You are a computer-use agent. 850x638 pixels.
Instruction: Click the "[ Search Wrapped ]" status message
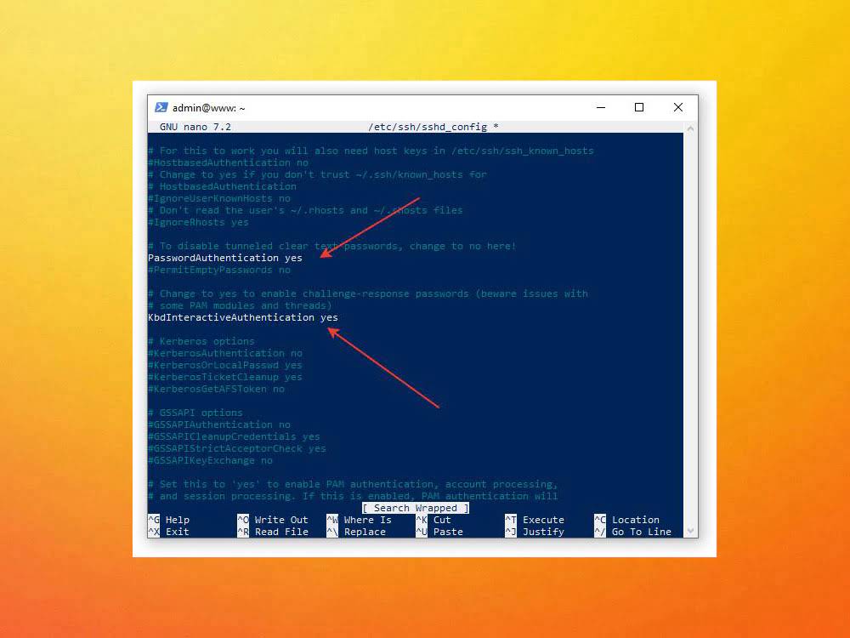416,509
